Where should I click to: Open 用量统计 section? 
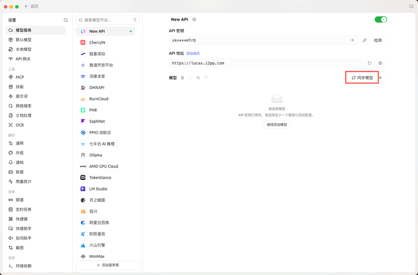(35, 182)
